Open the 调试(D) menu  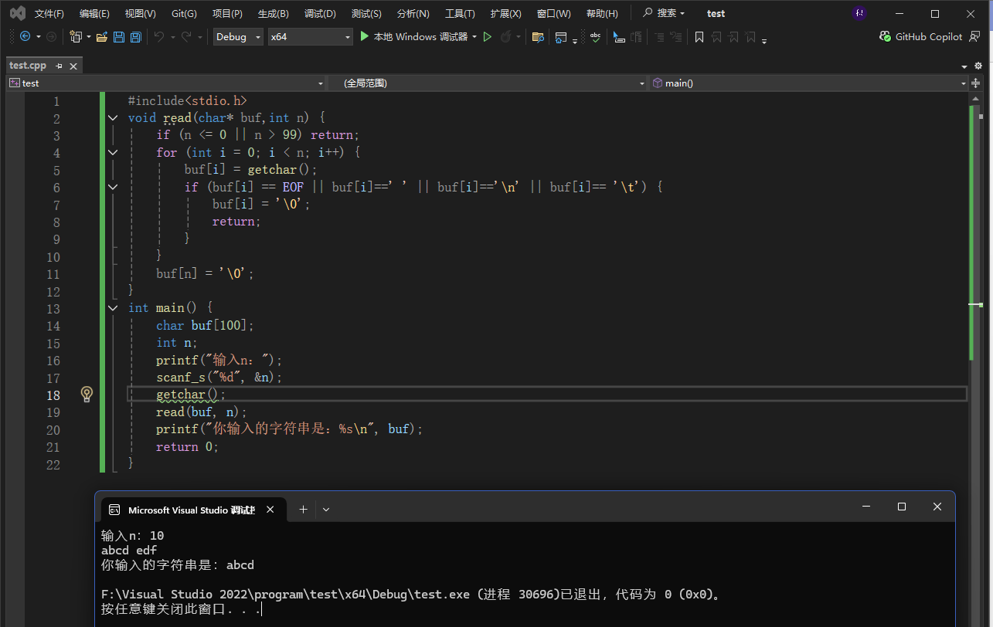click(x=320, y=14)
